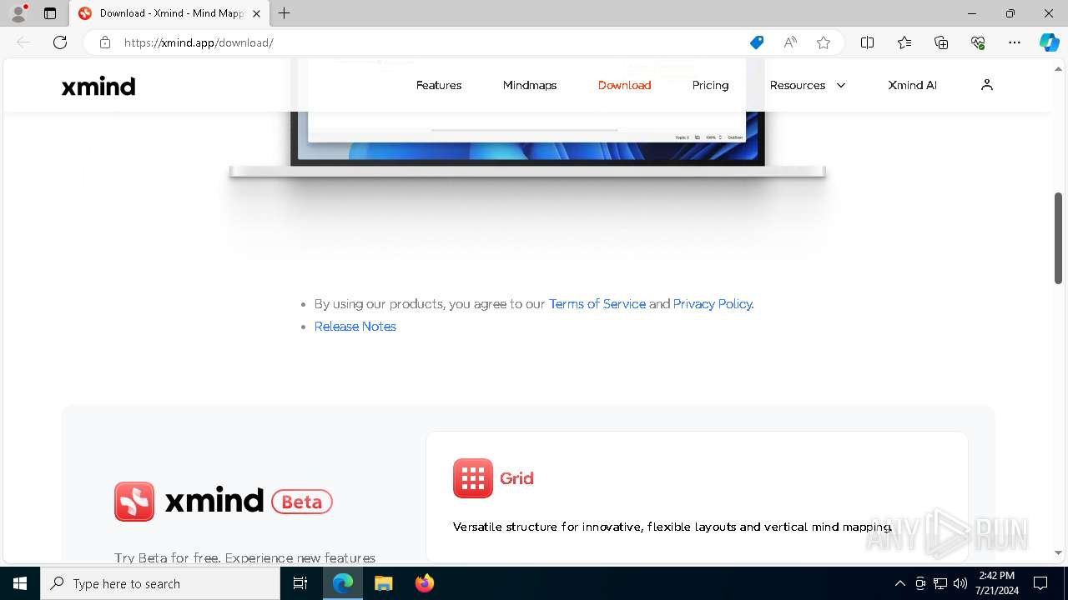Go to the Features page

point(439,85)
